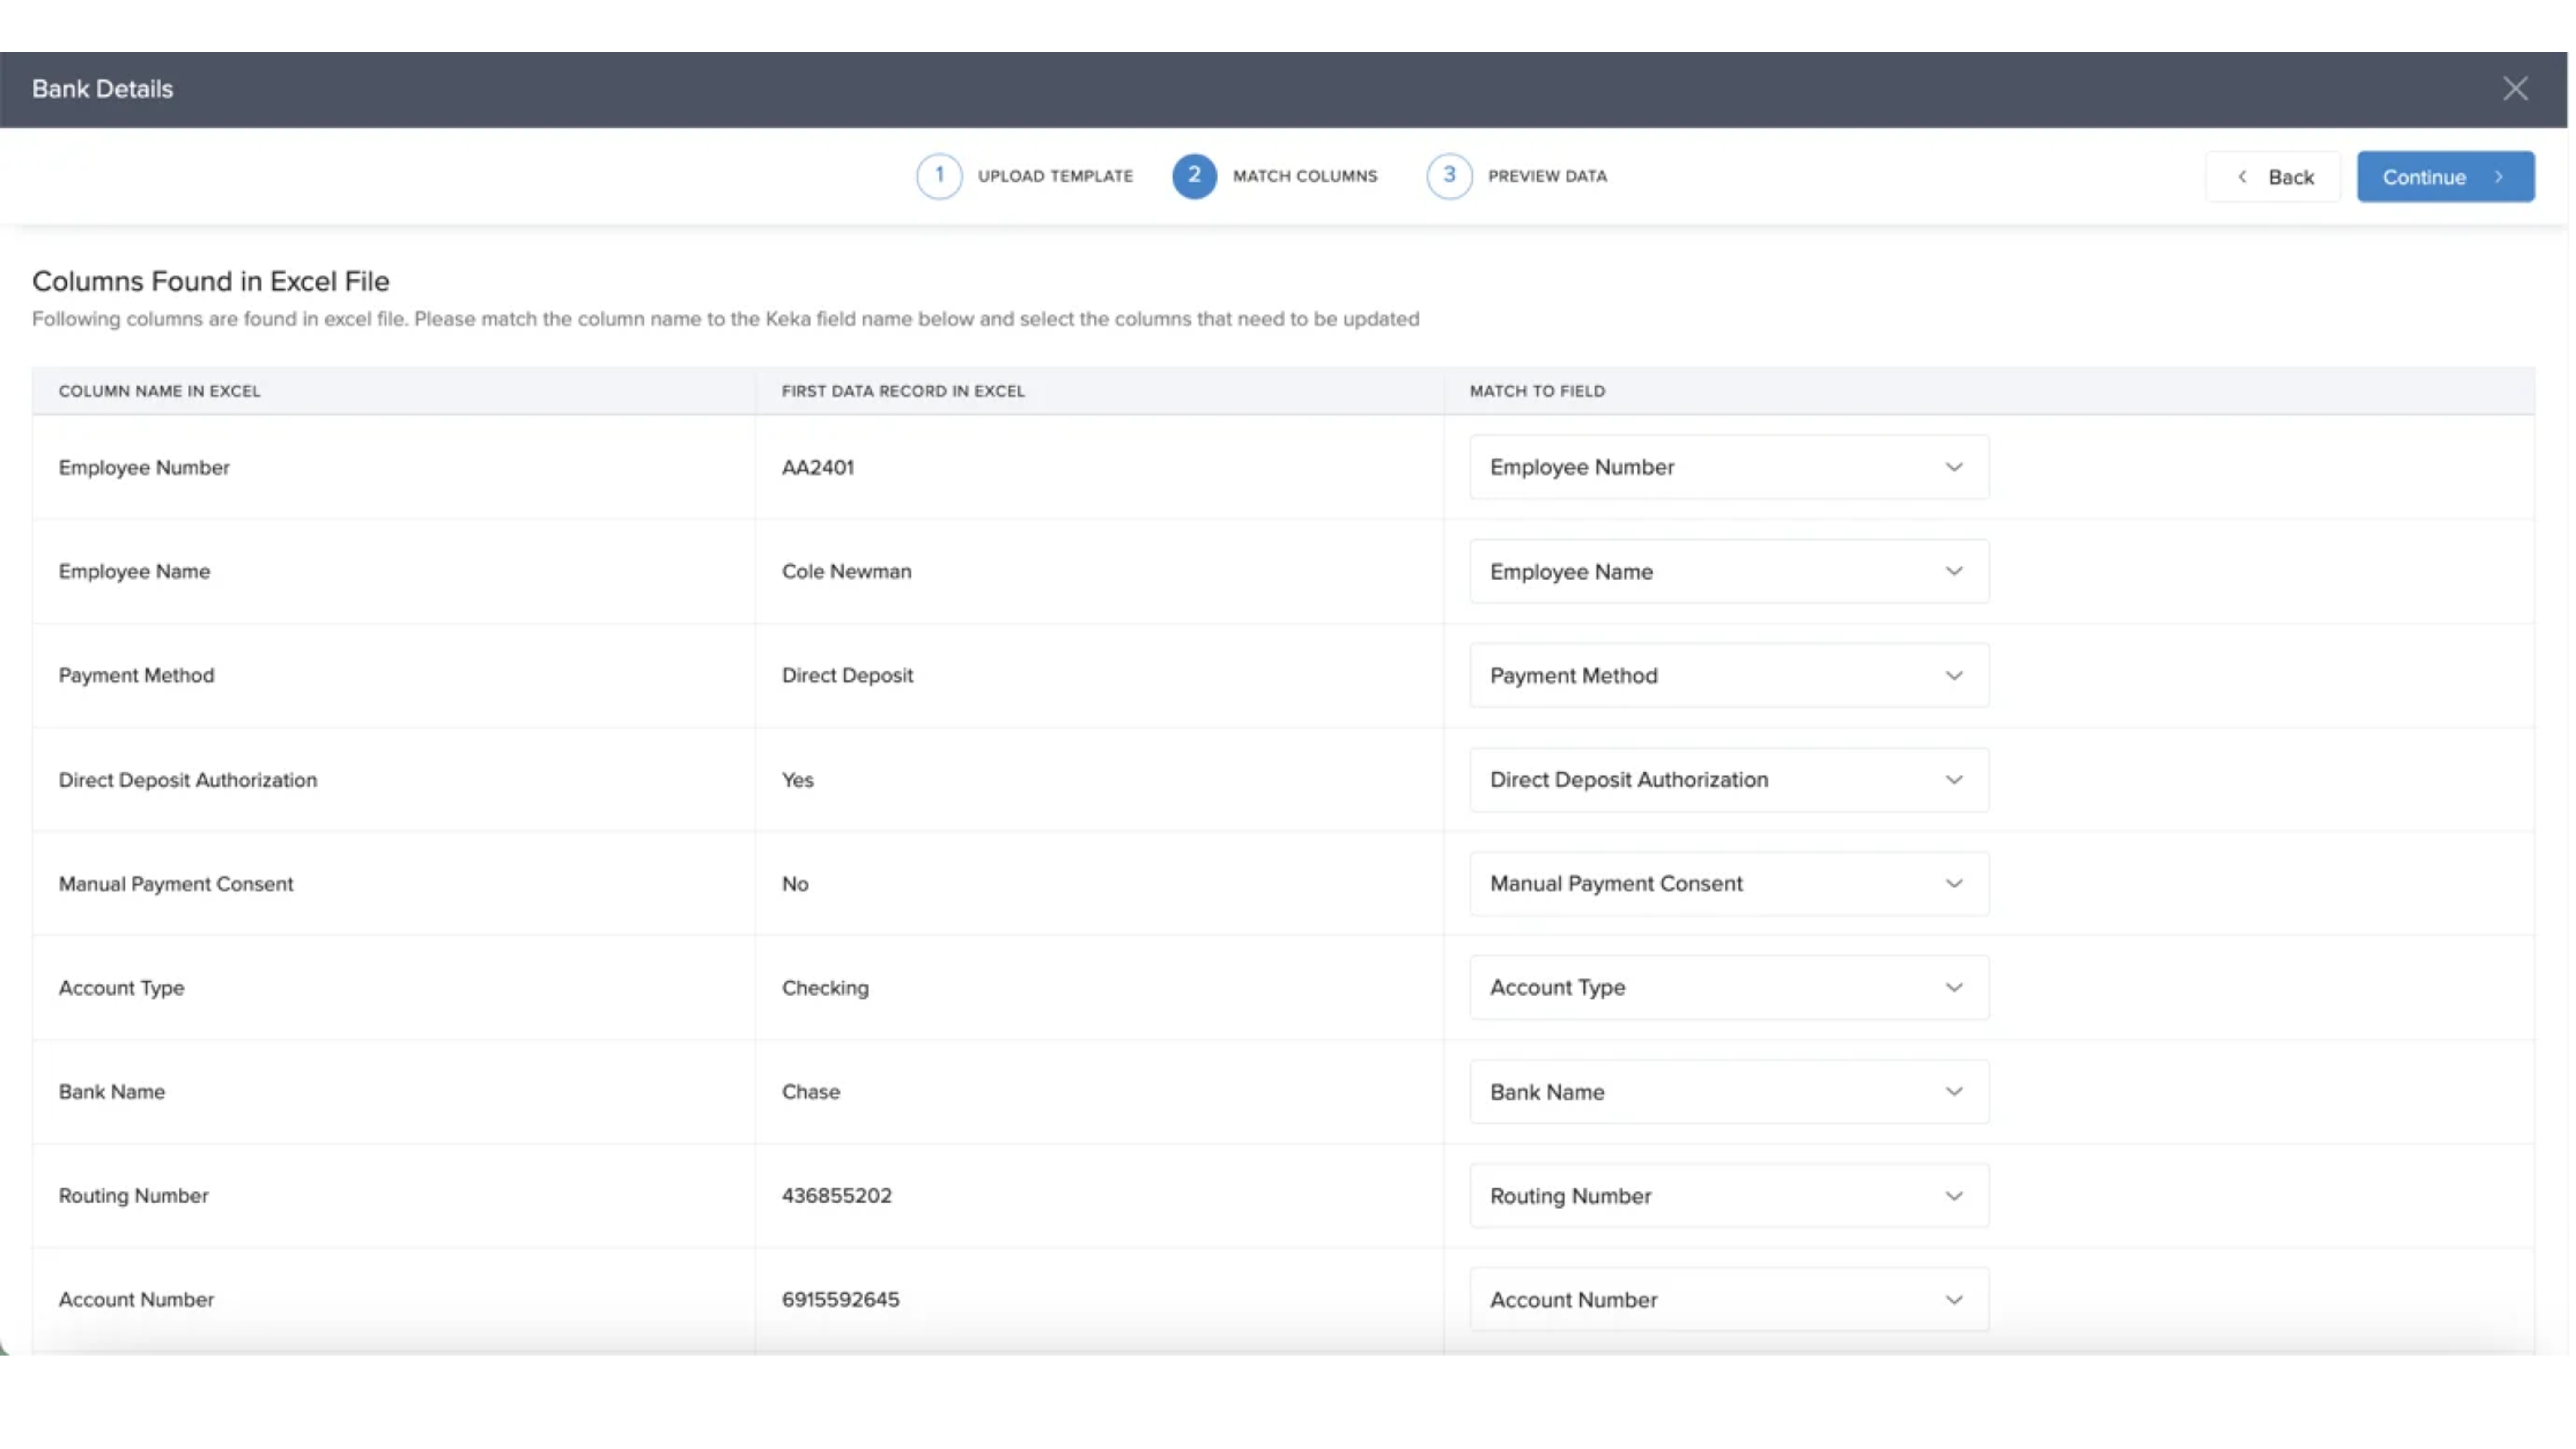Screen dimensions: 2576x1449
Task: Click the Routing Number dropdown chevron
Action: click(1953, 1196)
